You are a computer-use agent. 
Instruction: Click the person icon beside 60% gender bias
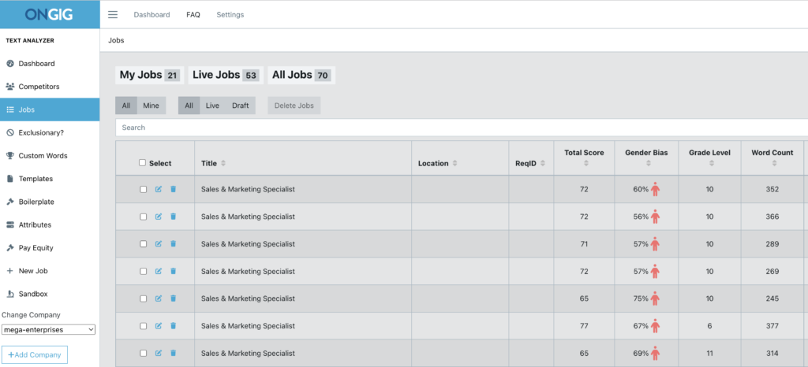(655, 189)
